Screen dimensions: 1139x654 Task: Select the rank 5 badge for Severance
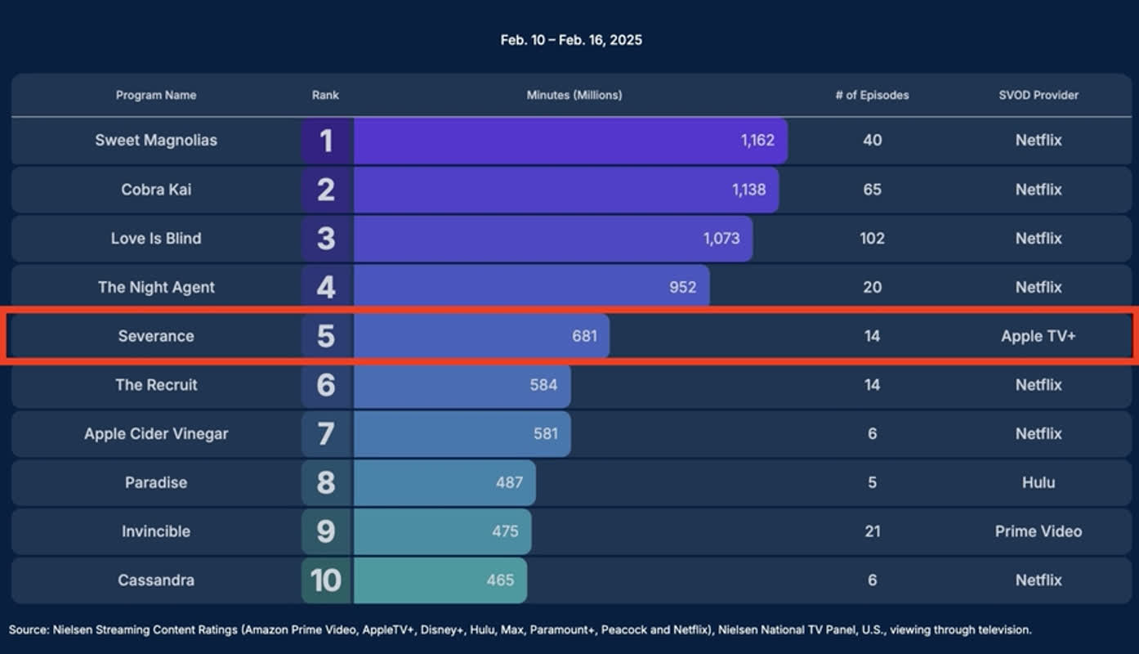(x=326, y=336)
